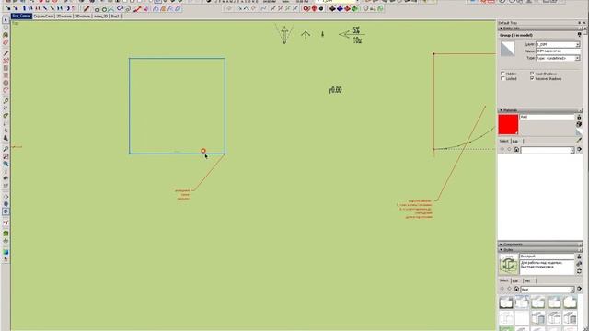This screenshot has height=331, width=589.
Task: Click Materials browser forward arrow
Action: click(509, 150)
